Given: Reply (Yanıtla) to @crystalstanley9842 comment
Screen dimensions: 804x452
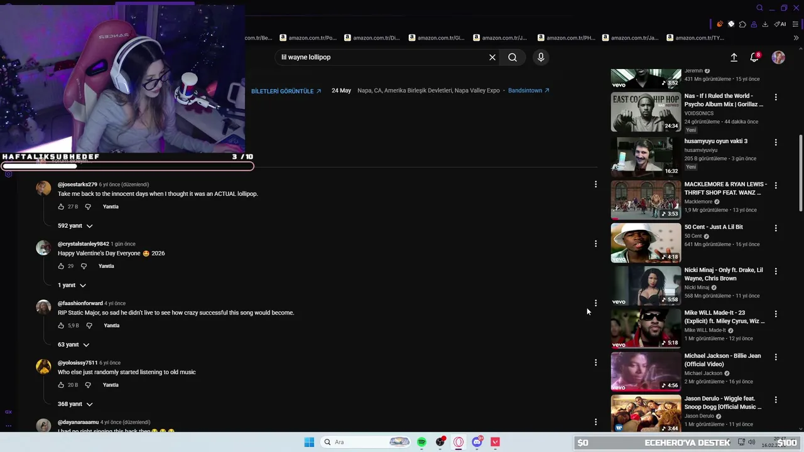Looking at the screenshot, I should point(106,266).
